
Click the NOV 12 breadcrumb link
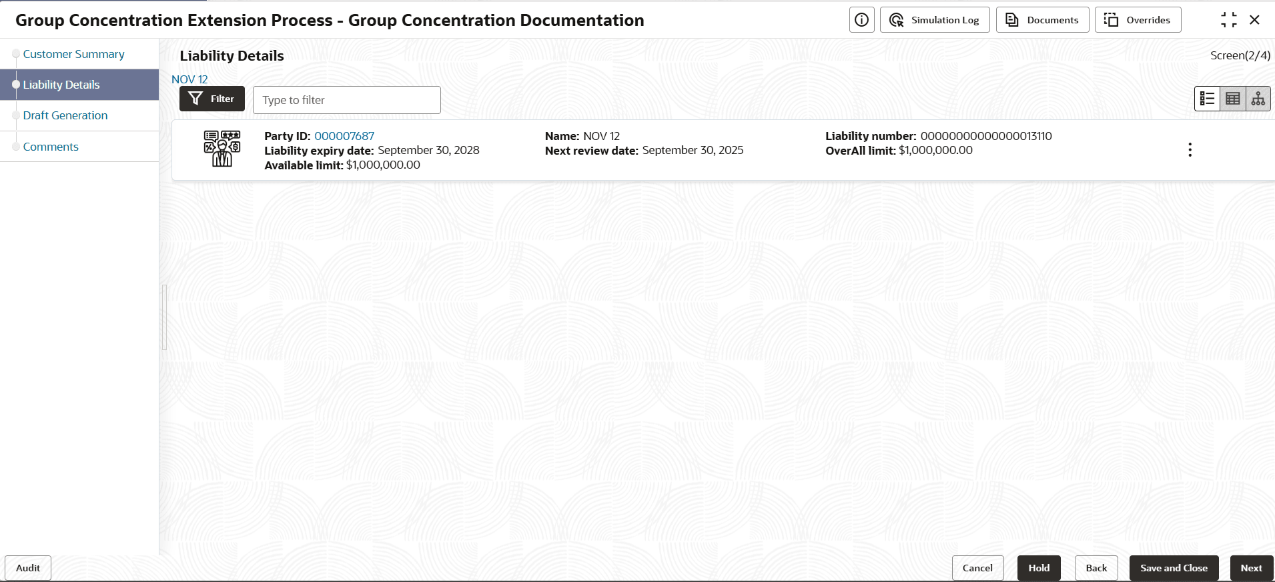[189, 79]
